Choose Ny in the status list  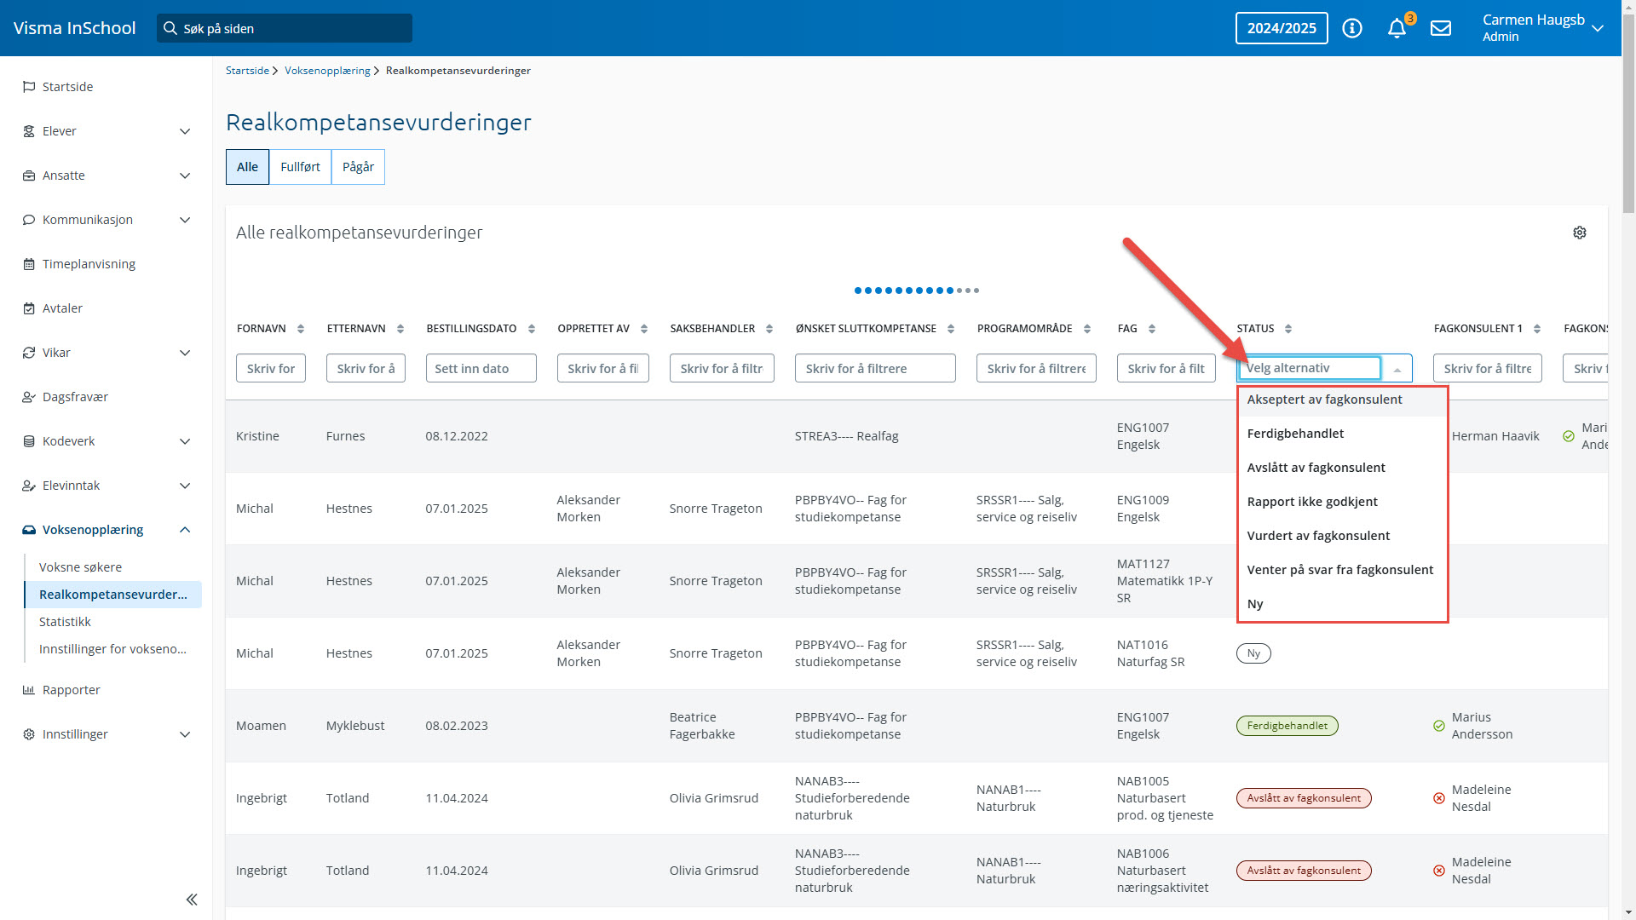(1342, 604)
